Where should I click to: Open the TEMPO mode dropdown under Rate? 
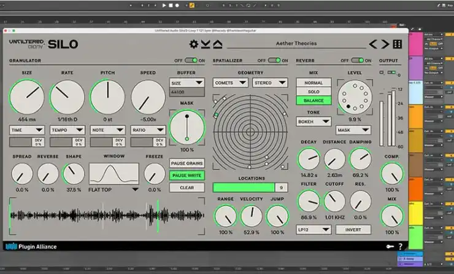(67, 130)
